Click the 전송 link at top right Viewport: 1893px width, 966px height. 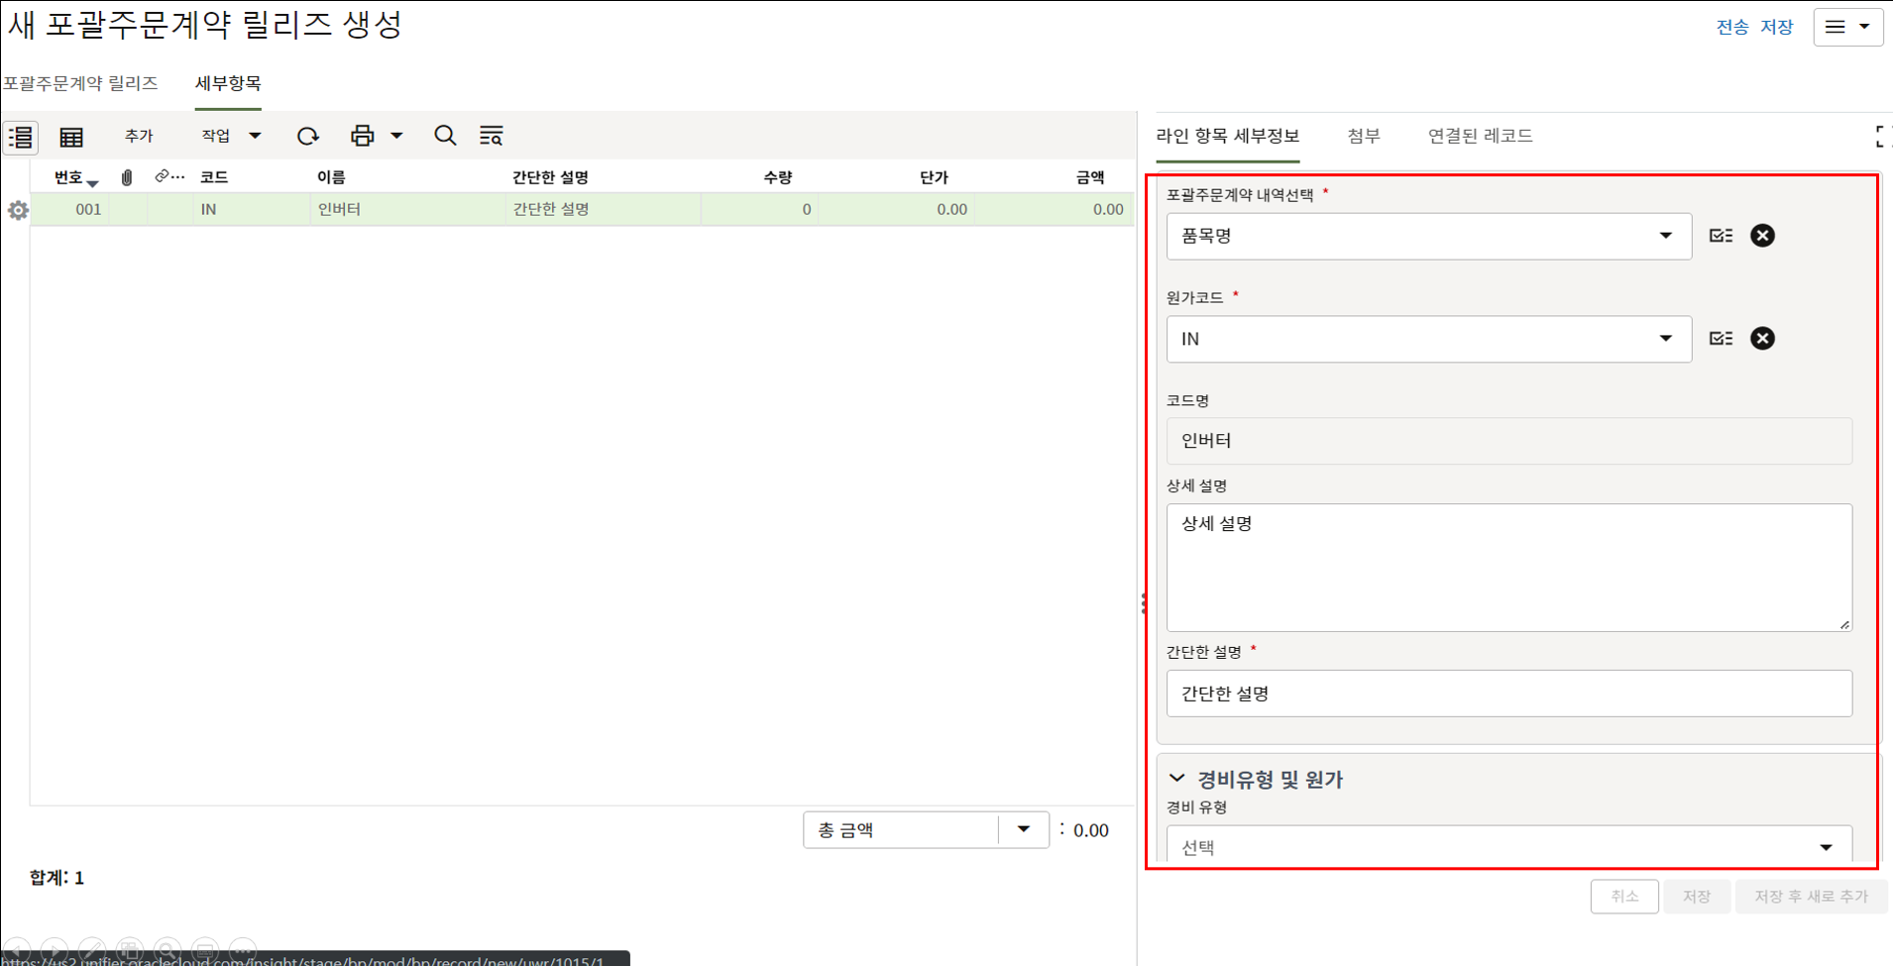point(1731,27)
